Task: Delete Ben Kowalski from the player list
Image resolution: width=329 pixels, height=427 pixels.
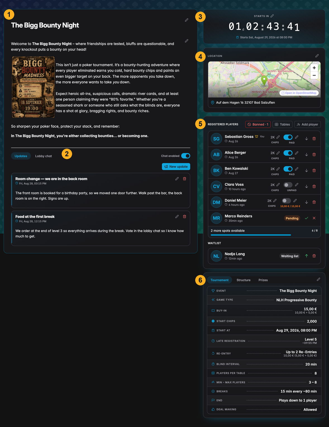Action: [314, 171]
